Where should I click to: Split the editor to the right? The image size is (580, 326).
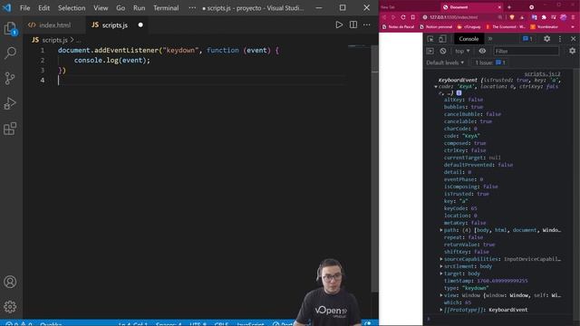(353, 24)
